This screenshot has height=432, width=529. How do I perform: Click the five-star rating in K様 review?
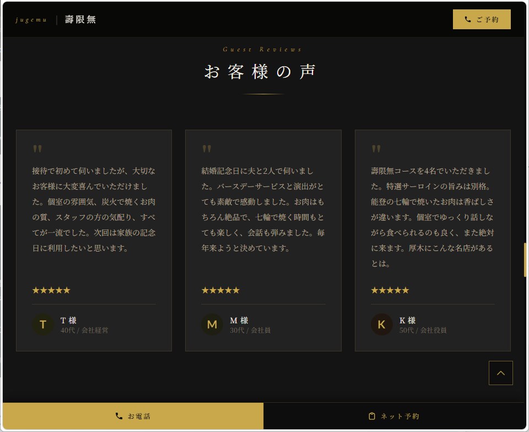coord(390,290)
